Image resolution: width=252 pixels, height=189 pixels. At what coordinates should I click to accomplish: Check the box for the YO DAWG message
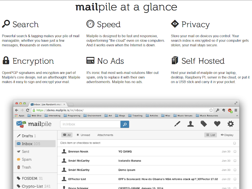[x=235, y=151]
